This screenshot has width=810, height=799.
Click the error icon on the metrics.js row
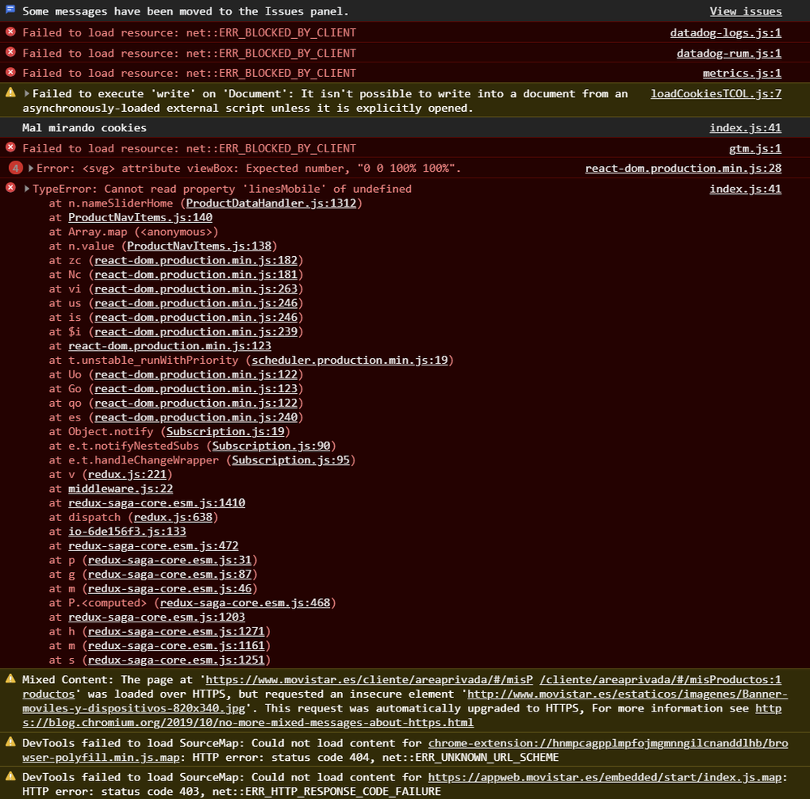[x=11, y=73]
